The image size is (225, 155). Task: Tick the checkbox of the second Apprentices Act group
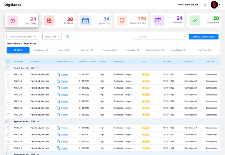[x=8, y=121]
